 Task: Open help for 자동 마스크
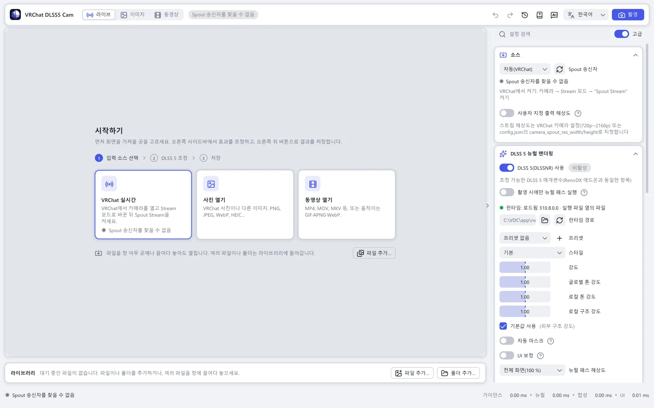[x=551, y=341]
